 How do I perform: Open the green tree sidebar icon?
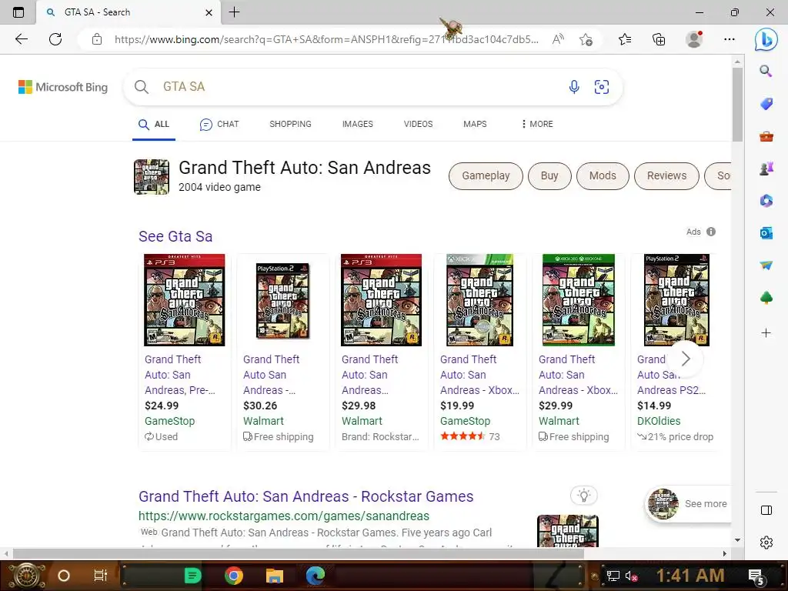point(766,298)
